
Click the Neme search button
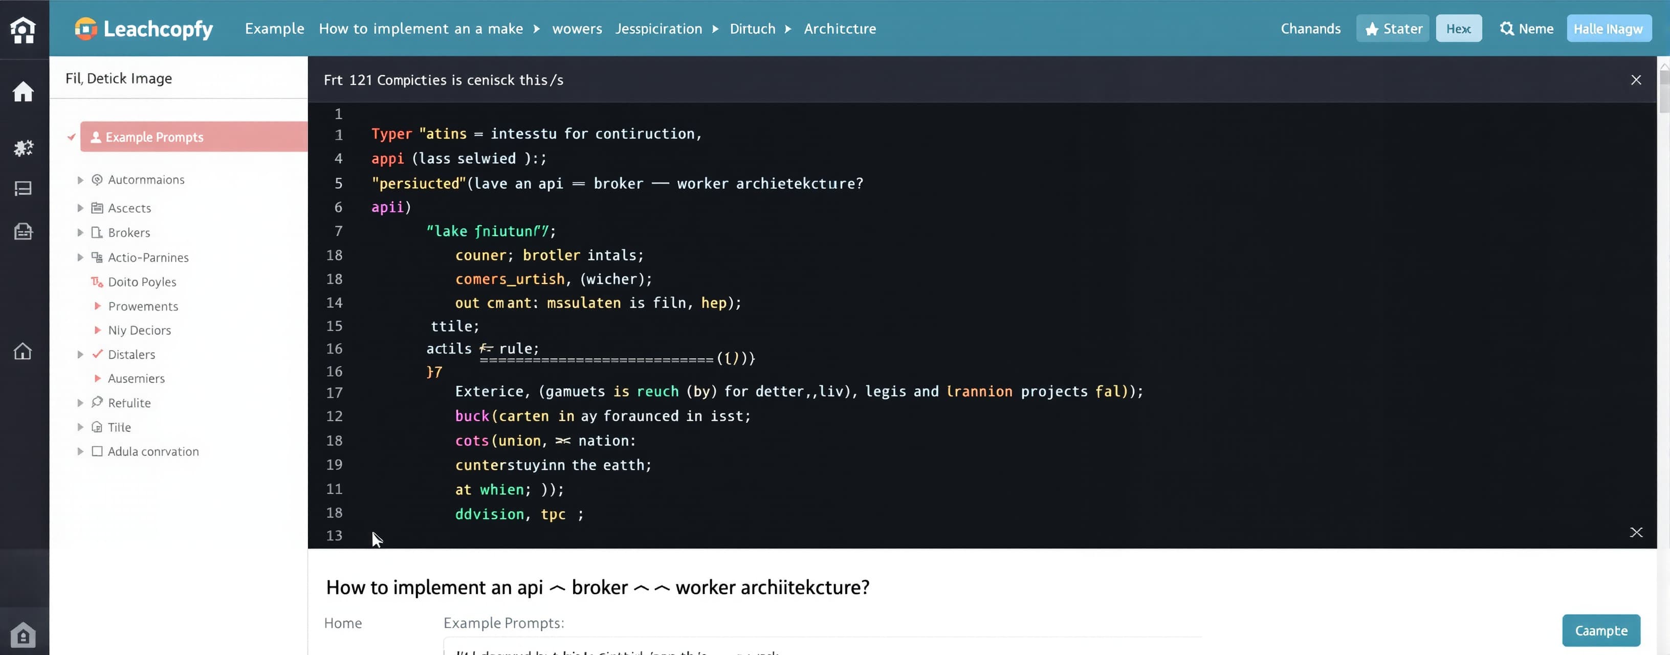(x=1526, y=29)
